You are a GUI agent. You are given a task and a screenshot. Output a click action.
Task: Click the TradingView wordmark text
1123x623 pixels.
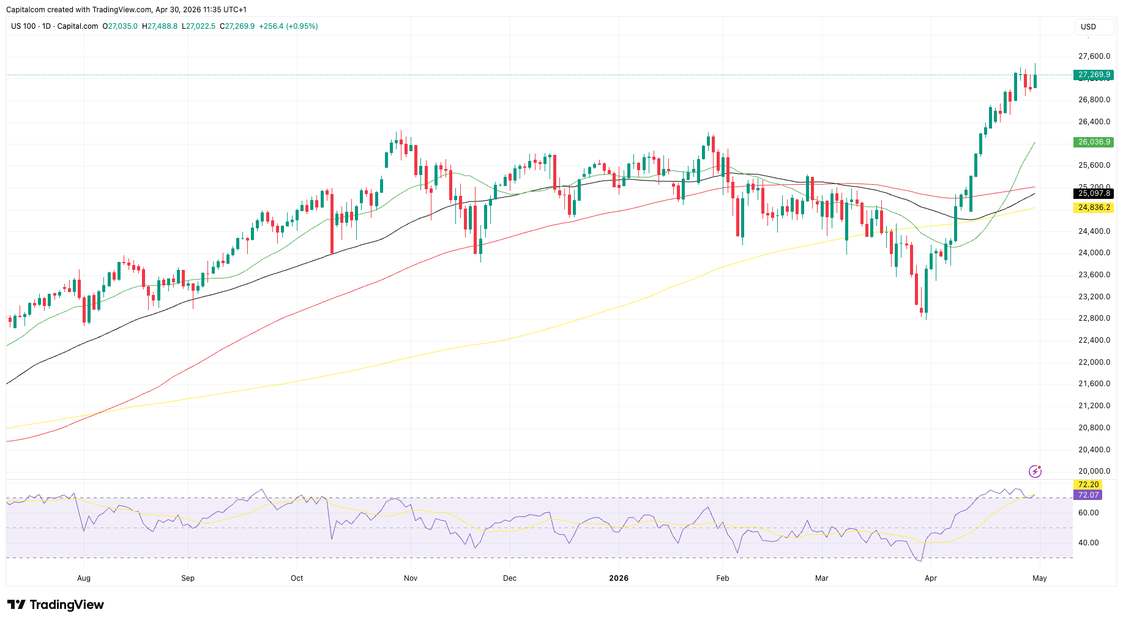coord(67,605)
